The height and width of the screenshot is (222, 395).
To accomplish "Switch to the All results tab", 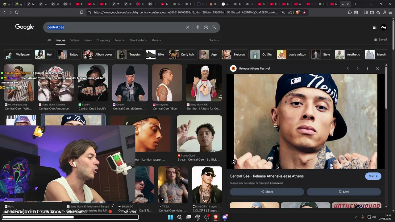I will click(49, 40).
